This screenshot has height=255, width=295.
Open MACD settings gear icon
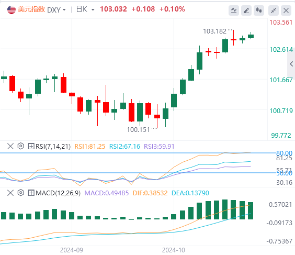21,193
